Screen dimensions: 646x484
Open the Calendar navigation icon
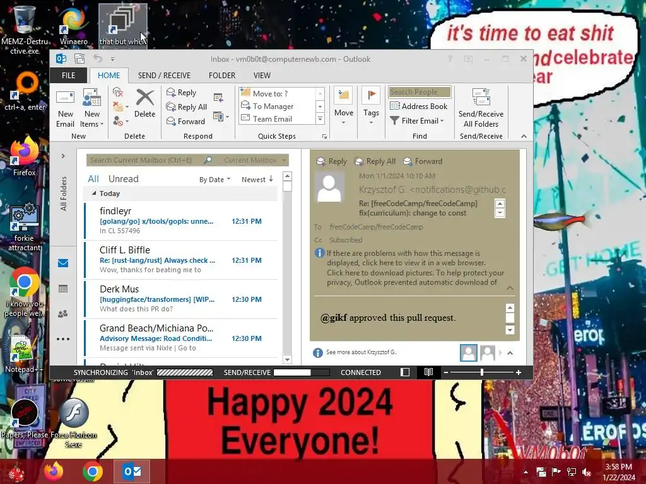pos(63,289)
